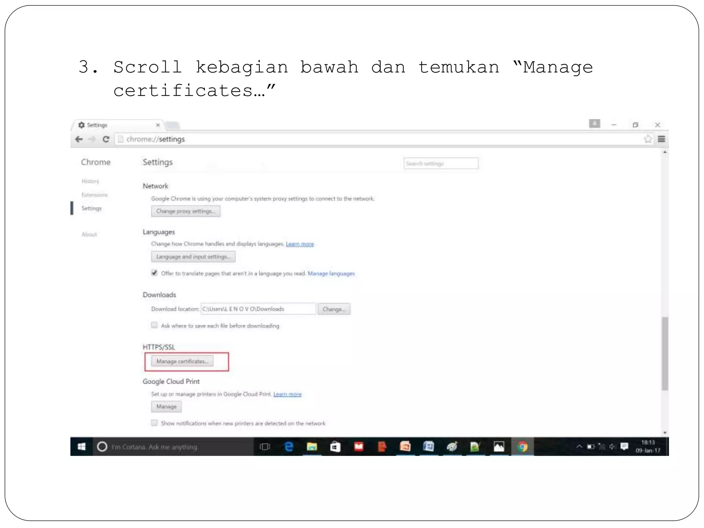Bookmark this page with the star icon

tap(648, 139)
